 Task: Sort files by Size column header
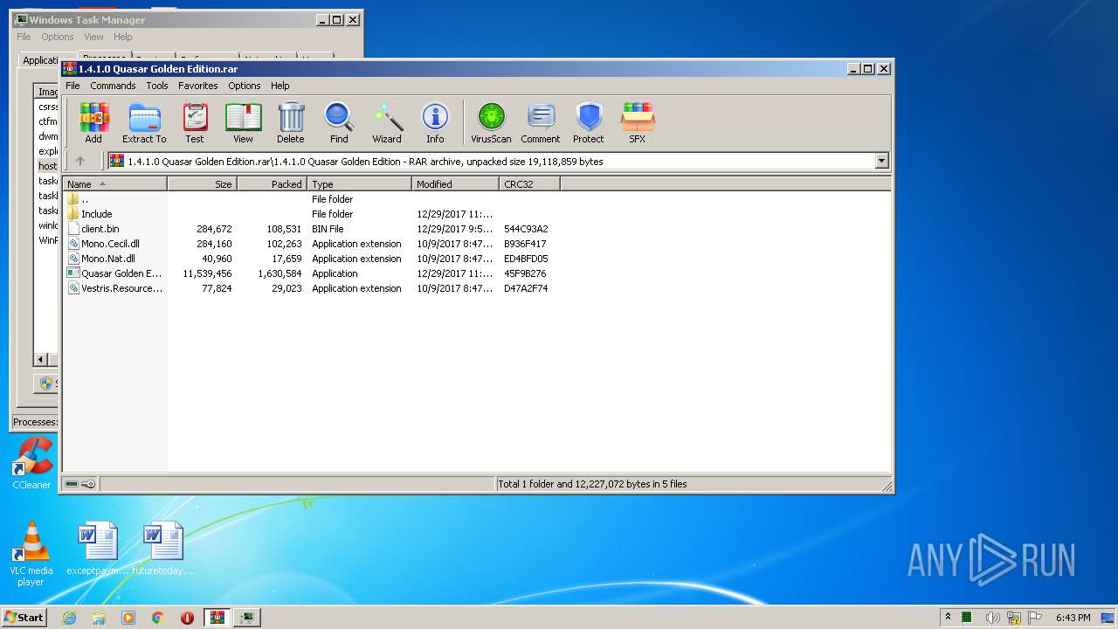pos(203,184)
